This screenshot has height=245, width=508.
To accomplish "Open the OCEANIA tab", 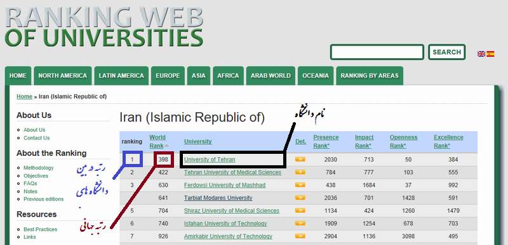I will pyautogui.click(x=315, y=75).
